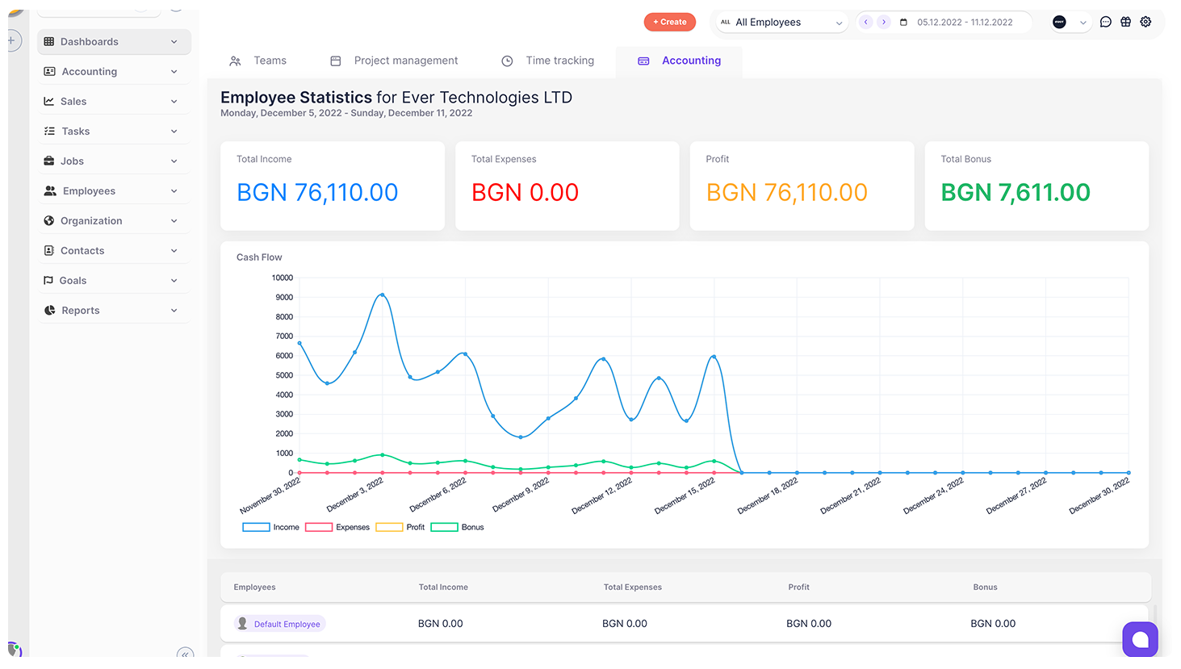
Task: Click the settings gear in top bar
Action: [x=1145, y=22]
